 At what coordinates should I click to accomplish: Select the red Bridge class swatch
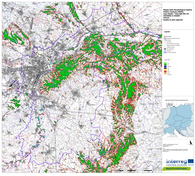(165, 71)
